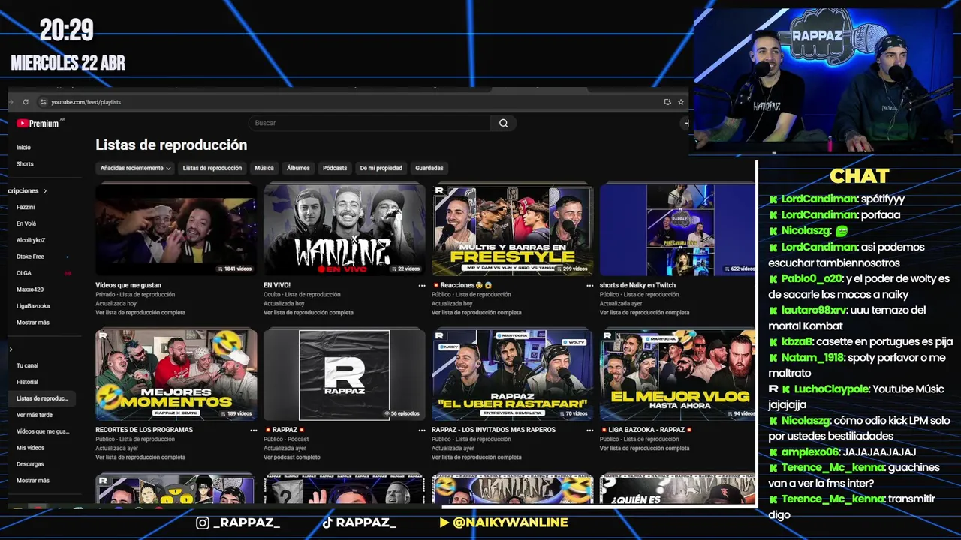The width and height of the screenshot is (961, 540).
Task: Open the OLGA subscription channel
Action: (x=24, y=273)
